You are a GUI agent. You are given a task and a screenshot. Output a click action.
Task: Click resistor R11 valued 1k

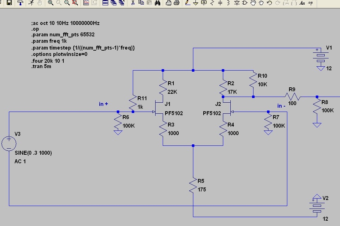coord(133,102)
